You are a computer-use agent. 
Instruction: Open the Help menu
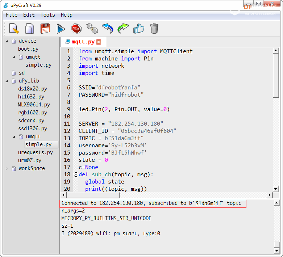point(67,15)
